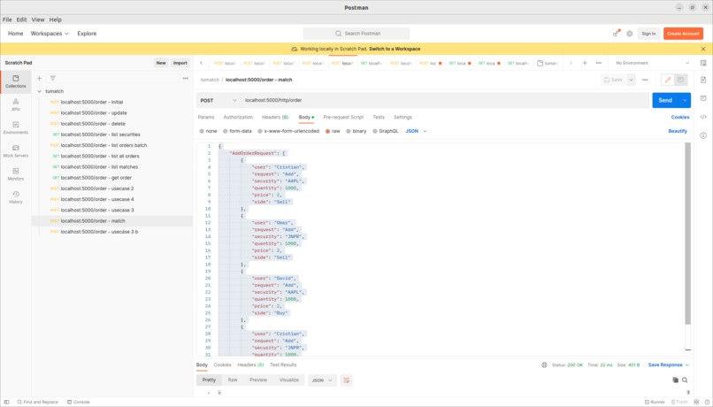Click the request body vertical scrollbar
The height and width of the screenshot is (407, 713).
point(687,234)
